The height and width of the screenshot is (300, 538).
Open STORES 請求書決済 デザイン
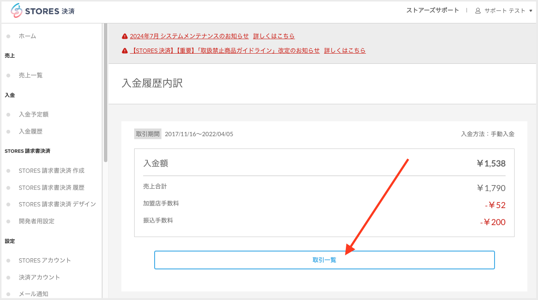tap(57, 204)
